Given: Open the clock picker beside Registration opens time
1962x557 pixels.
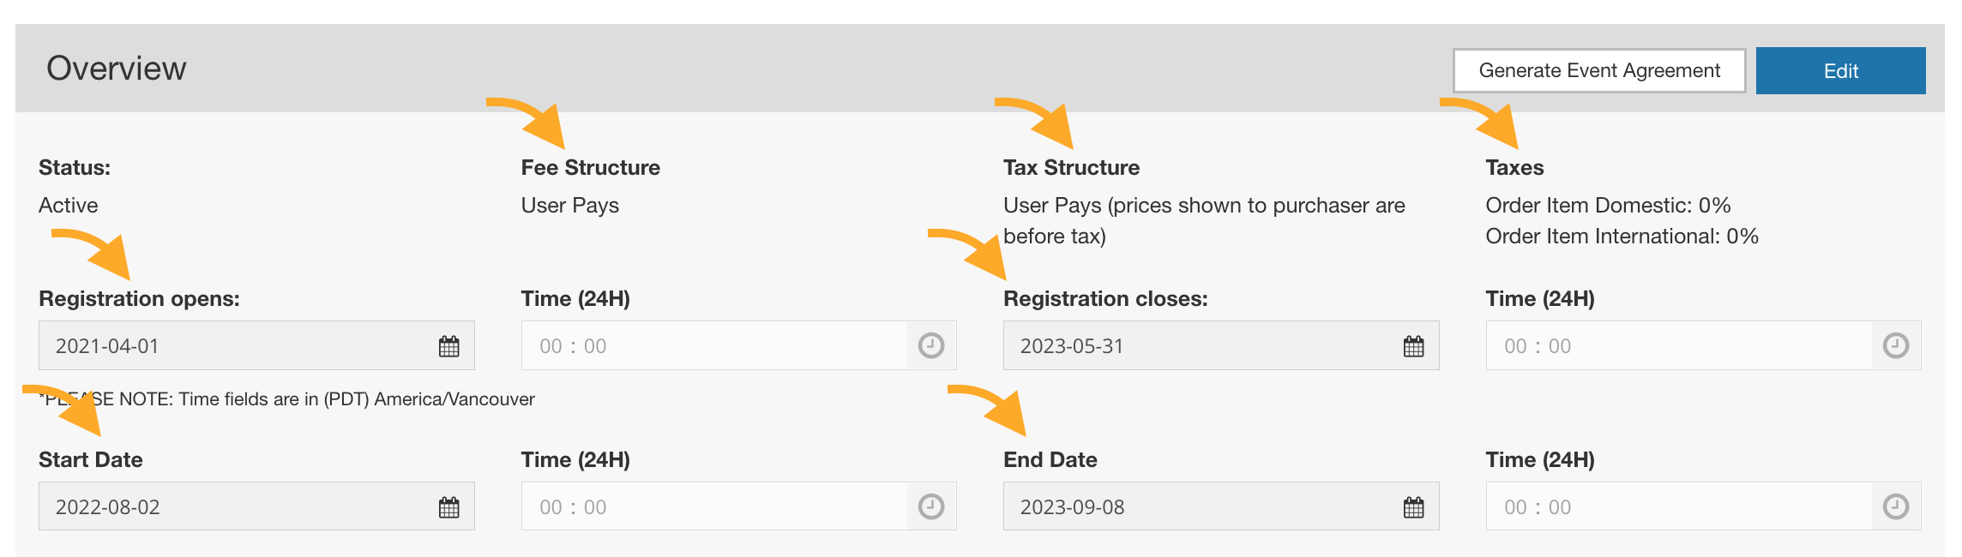Looking at the screenshot, I should (x=930, y=345).
